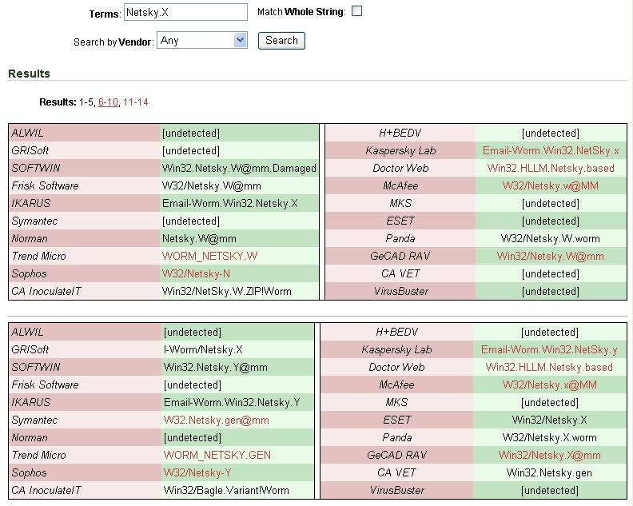Open the Search by Vendor dropdown
Viewport: 633px width, 506px height.
202,41
